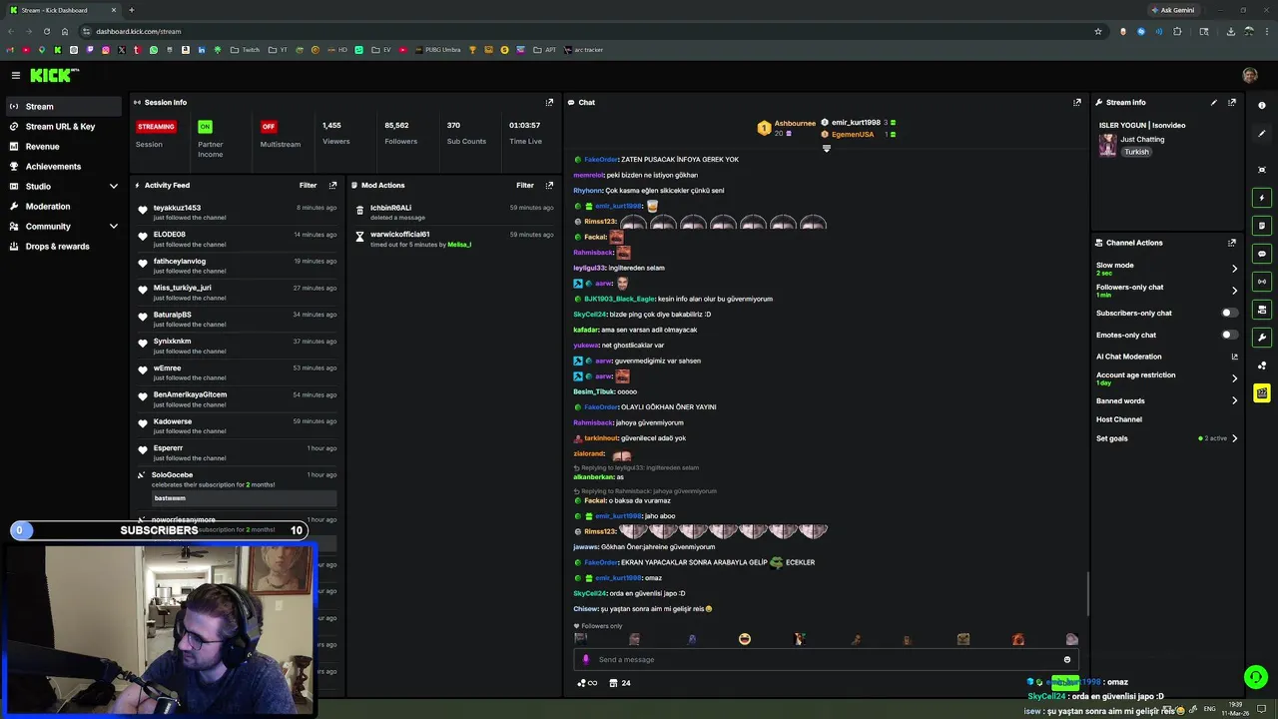Open the Twitch bookmarks folder

pos(245,50)
